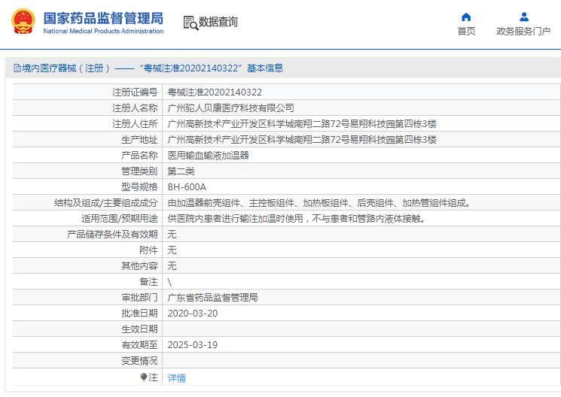Click the 结构及组成/主要组成成分 label
The image size is (561, 397).
(106, 202)
